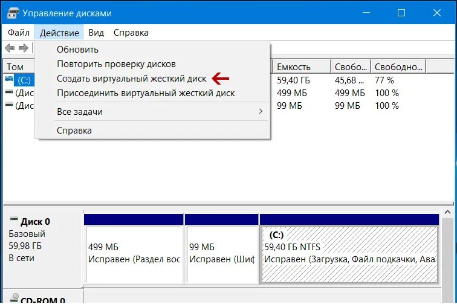Viewport: 457px width, 304px height.
Task: Select Обновить in the menu
Action: click(77, 50)
